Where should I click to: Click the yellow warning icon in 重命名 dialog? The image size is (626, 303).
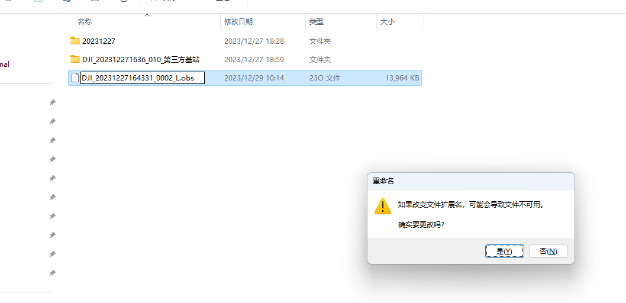[382, 205]
